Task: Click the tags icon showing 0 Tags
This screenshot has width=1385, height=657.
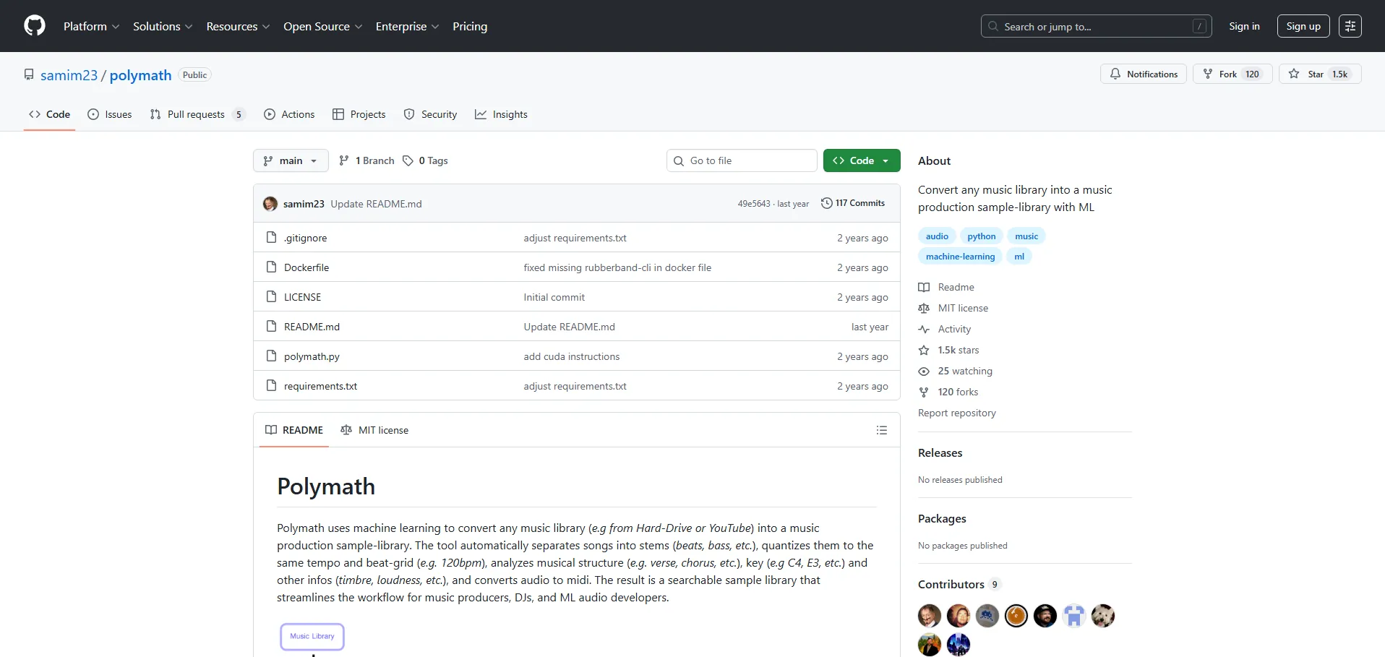Action: (408, 160)
